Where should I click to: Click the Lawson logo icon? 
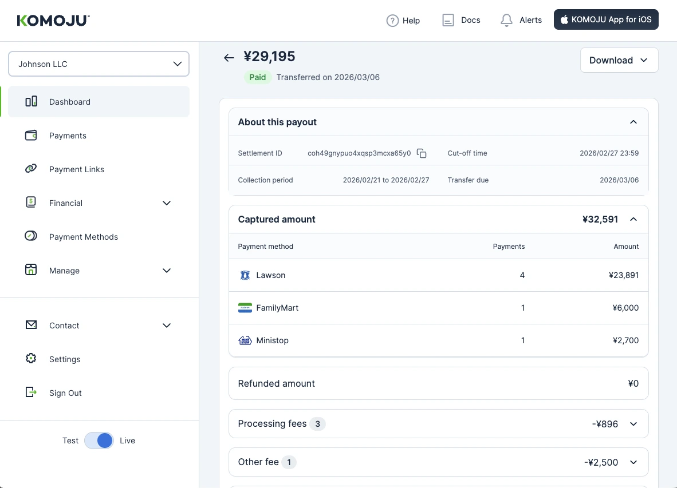point(245,275)
